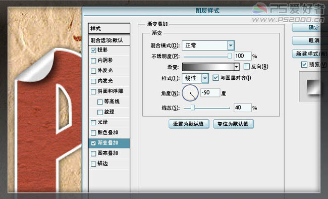Open the 样式 styles list header
This screenshot has height=199, width=328.
(109, 28)
